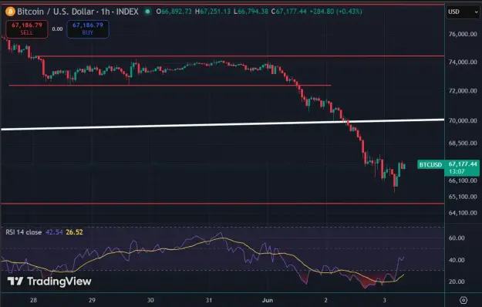Select the thick white trend line

[223, 124]
